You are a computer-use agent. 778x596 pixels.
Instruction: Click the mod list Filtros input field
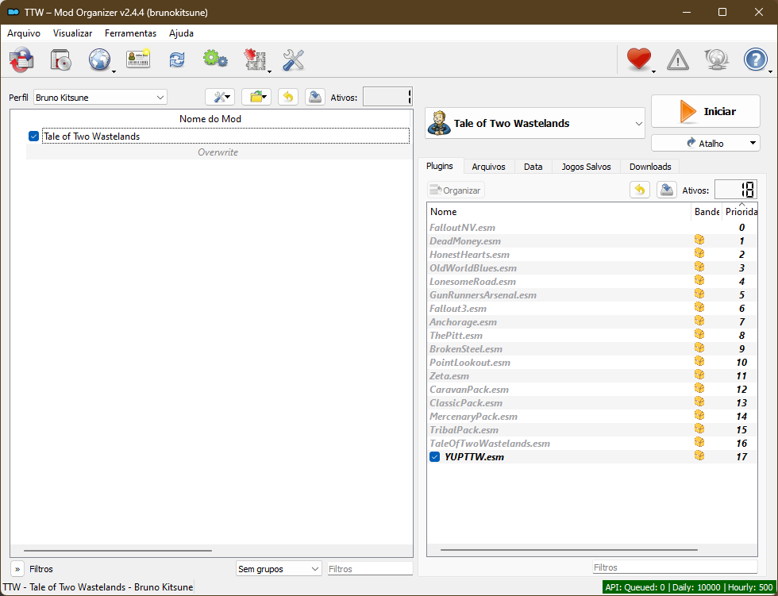[x=370, y=569]
